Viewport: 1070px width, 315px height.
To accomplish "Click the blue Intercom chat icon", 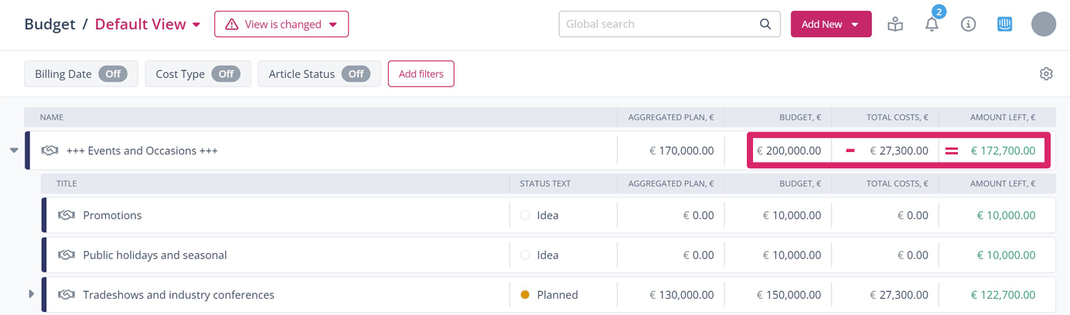I will [1004, 25].
